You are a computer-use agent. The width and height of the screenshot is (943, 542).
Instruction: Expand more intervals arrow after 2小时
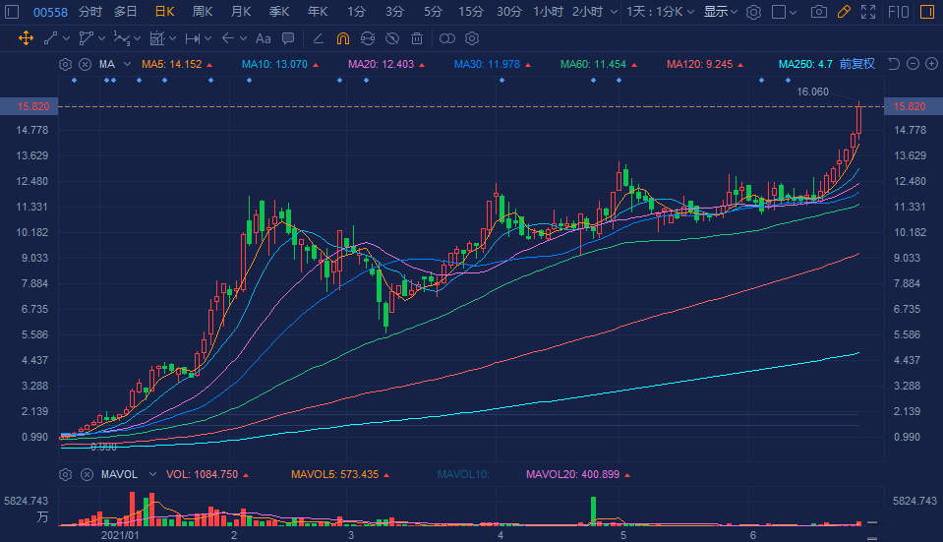[x=614, y=12]
